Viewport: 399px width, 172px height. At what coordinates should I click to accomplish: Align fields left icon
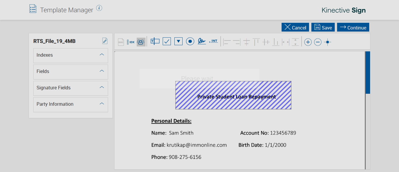click(x=227, y=42)
